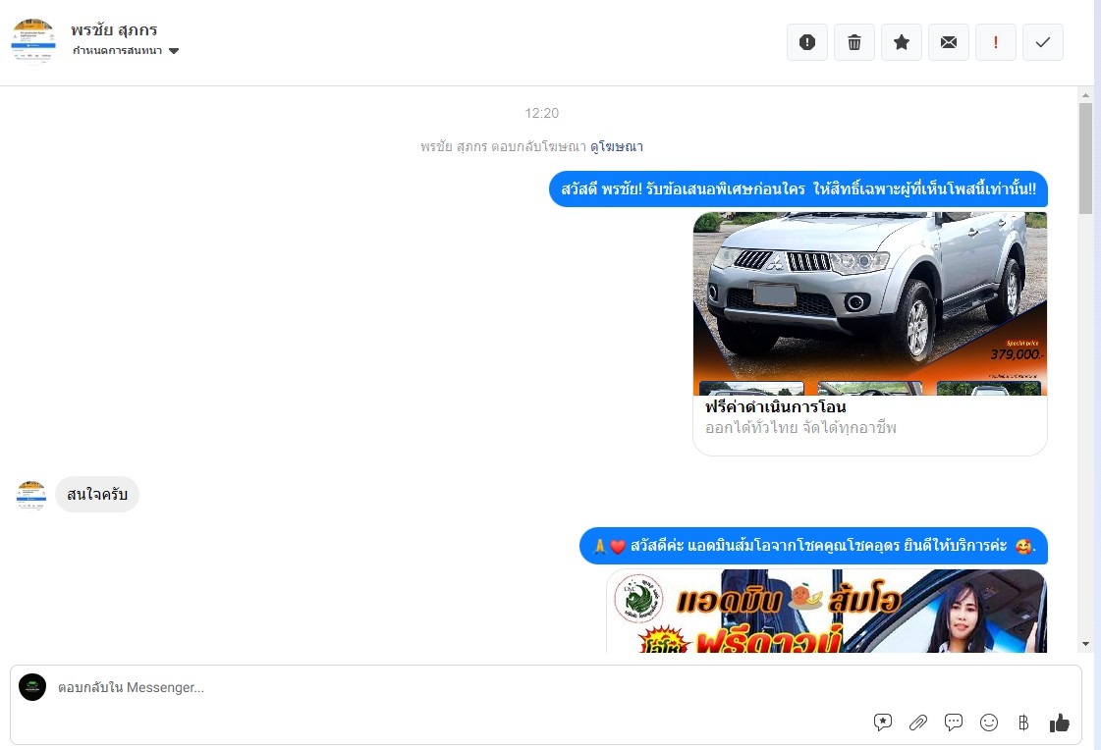Delete conversation using trash icon
Screen dimensions: 1101x750
tap(853, 42)
